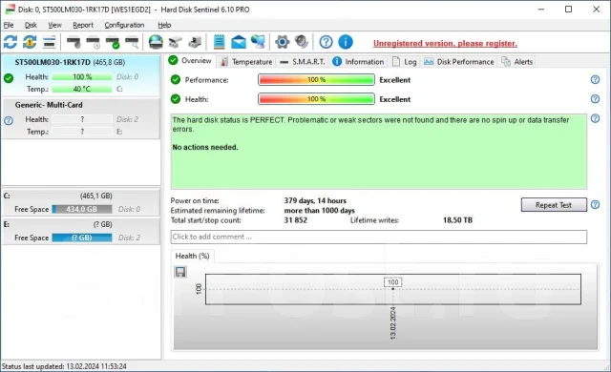The width and height of the screenshot is (611, 372).
Task: Click the disk icon with magnifier badge
Action: coord(132,42)
